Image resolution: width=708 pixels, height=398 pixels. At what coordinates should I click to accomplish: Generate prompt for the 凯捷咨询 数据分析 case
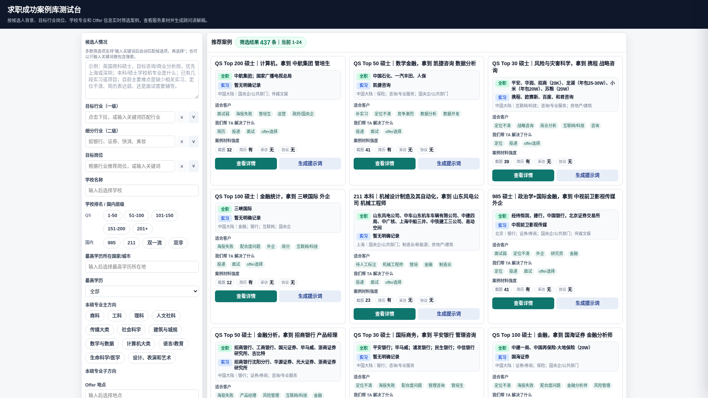[x=449, y=164]
